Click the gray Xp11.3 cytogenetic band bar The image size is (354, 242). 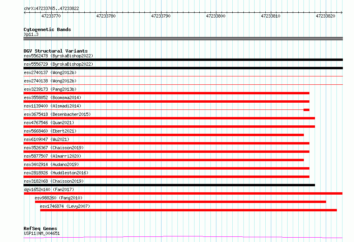coord(183,39)
